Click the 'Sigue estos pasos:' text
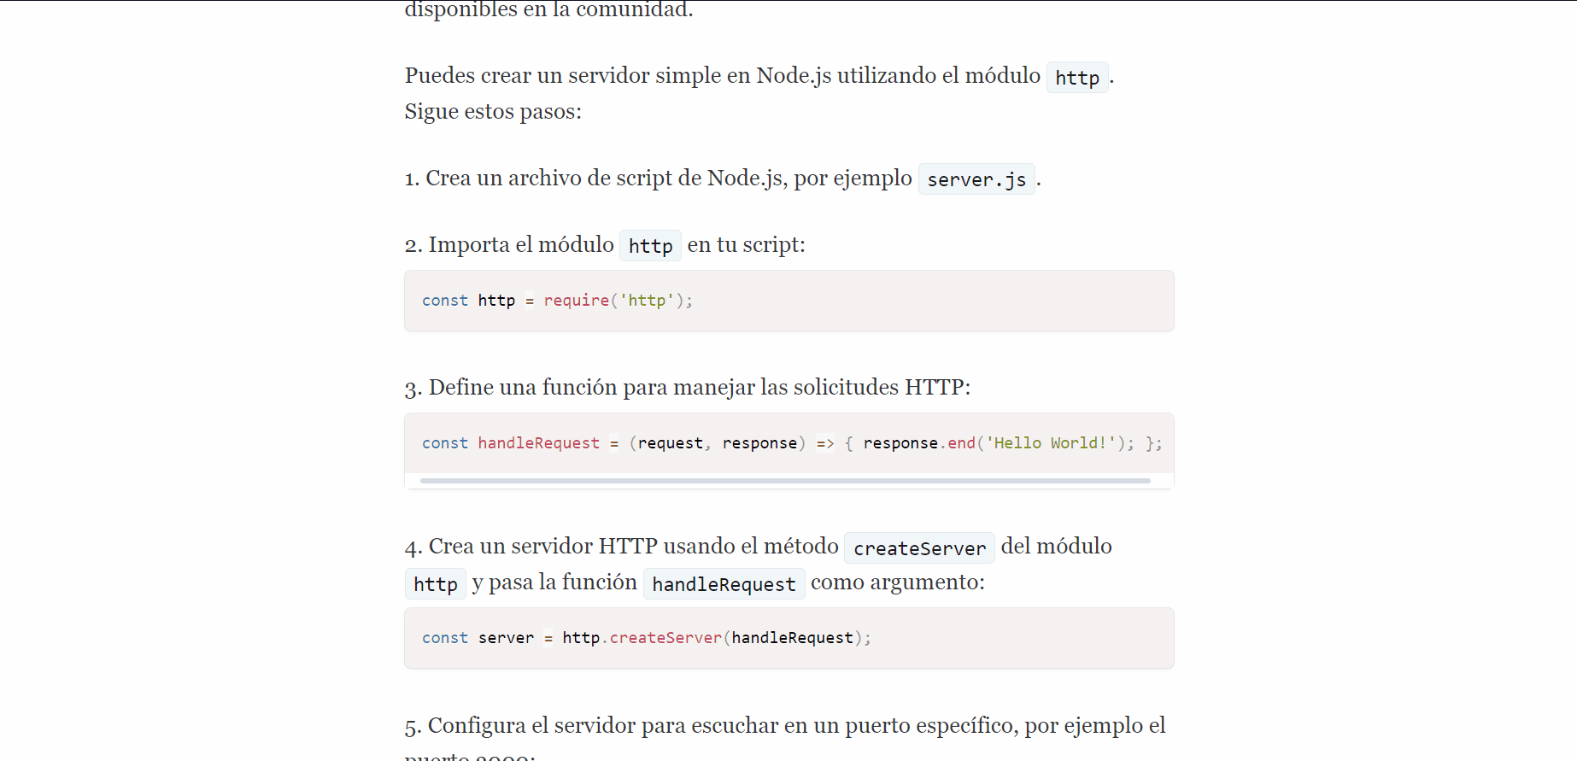Image resolution: width=1577 pixels, height=761 pixels. click(x=493, y=112)
